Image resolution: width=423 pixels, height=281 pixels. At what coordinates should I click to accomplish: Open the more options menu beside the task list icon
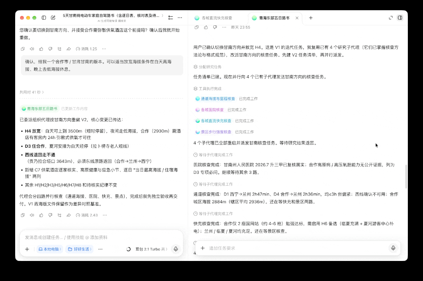(180, 18)
